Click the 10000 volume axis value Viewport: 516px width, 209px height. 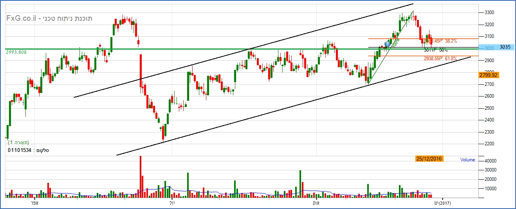pos(491,189)
